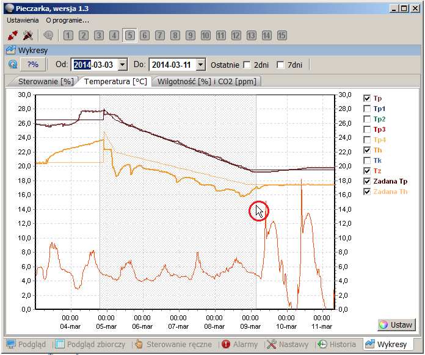The height and width of the screenshot is (355, 425).
Task: Click the Wykresy panel header icon
Action: (x=11, y=50)
